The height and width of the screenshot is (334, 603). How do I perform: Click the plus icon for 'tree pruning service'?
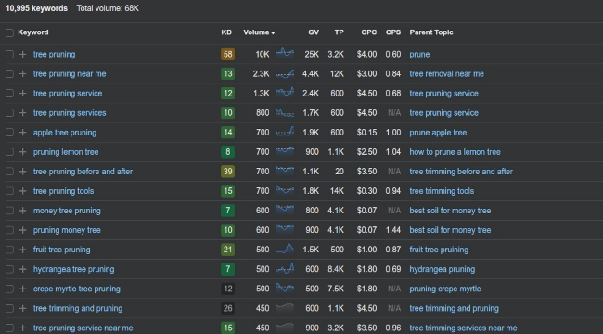pyautogui.click(x=22, y=94)
